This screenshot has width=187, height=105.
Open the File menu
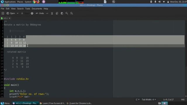point(2,9)
